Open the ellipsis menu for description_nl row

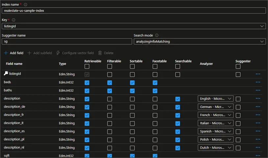pos(258,147)
